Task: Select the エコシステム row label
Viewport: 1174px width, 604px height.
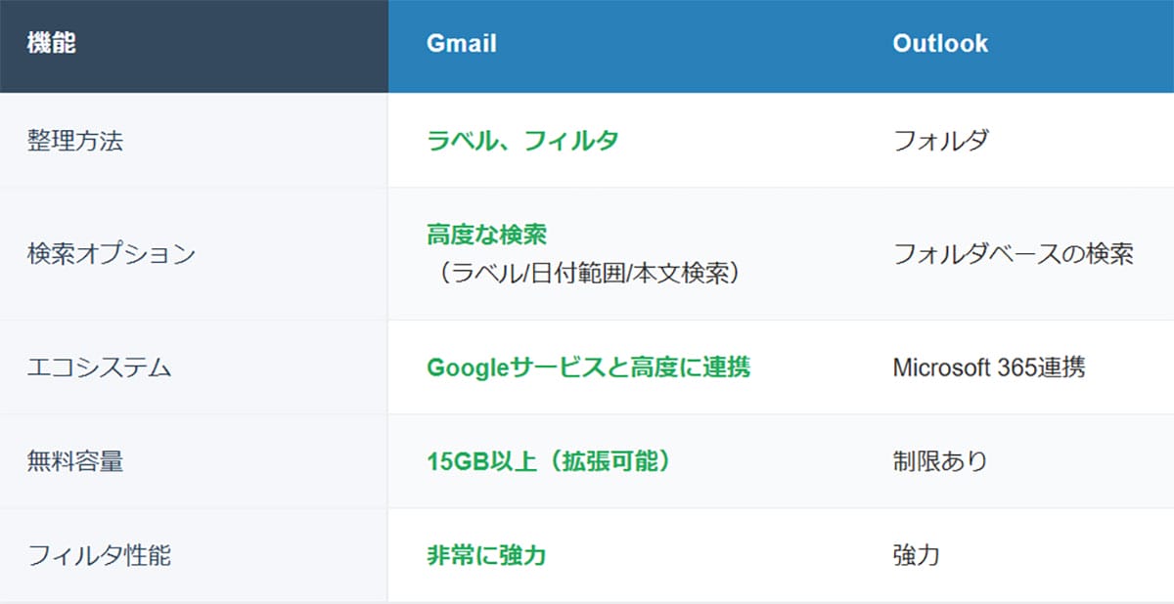Action: (x=100, y=367)
